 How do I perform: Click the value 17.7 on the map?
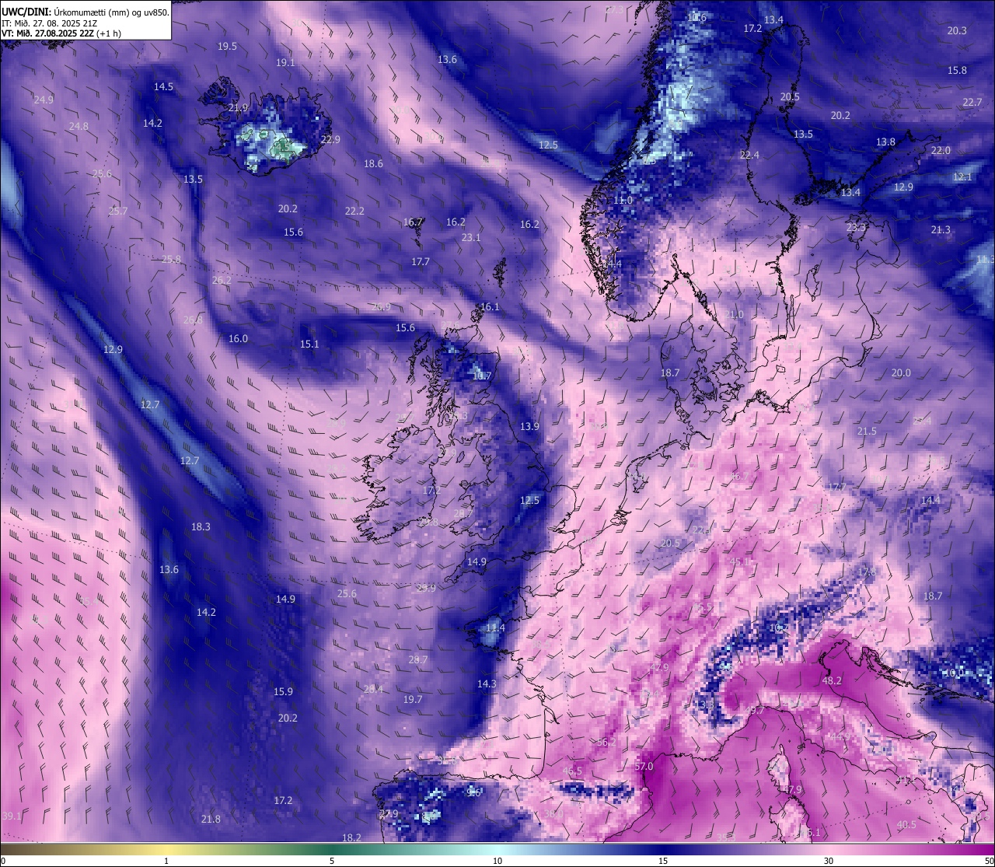421,262
